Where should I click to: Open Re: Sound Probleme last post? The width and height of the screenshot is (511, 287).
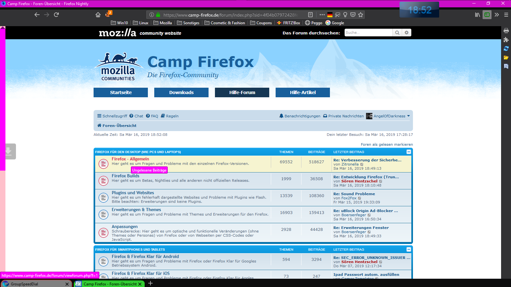pyautogui.click(x=354, y=194)
